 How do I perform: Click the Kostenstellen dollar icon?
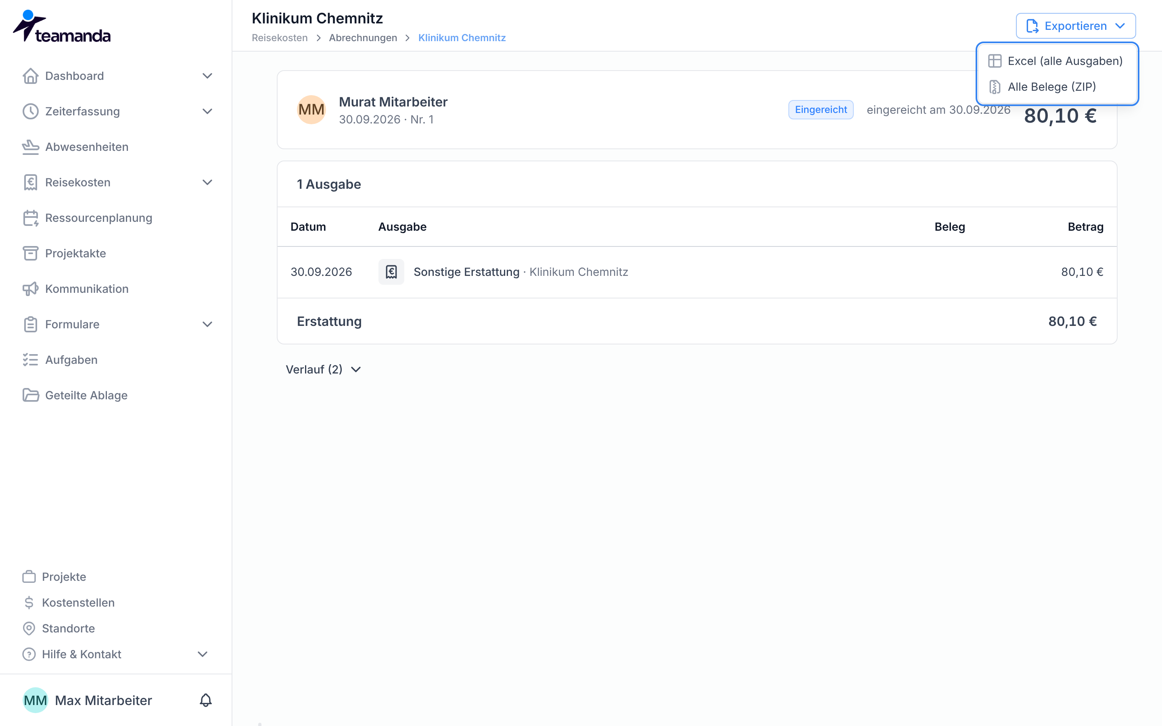click(29, 603)
